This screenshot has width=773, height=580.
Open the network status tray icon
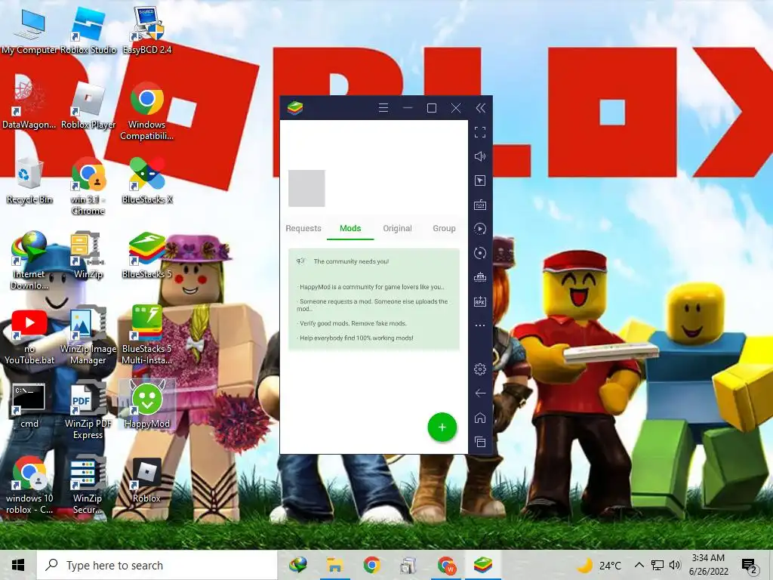658,565
